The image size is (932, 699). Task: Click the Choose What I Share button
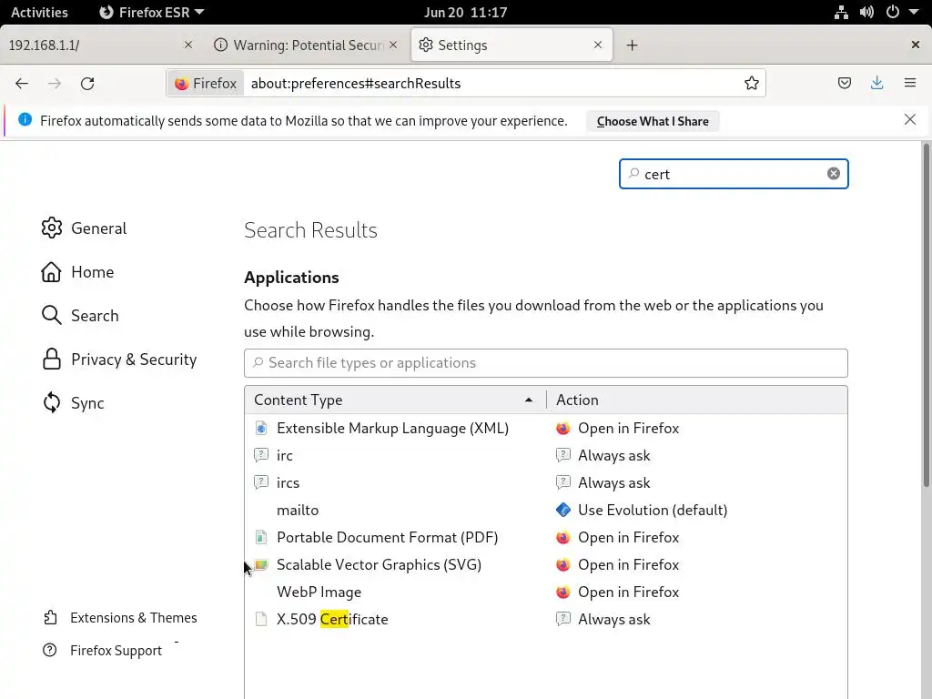click(x=653, y=121)
